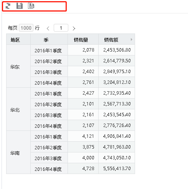Click the 华北 region cell
Viewport: 188px width, 189px height.
click(x=18, y=109)
